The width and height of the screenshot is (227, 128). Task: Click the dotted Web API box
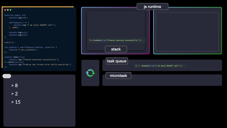187,32
